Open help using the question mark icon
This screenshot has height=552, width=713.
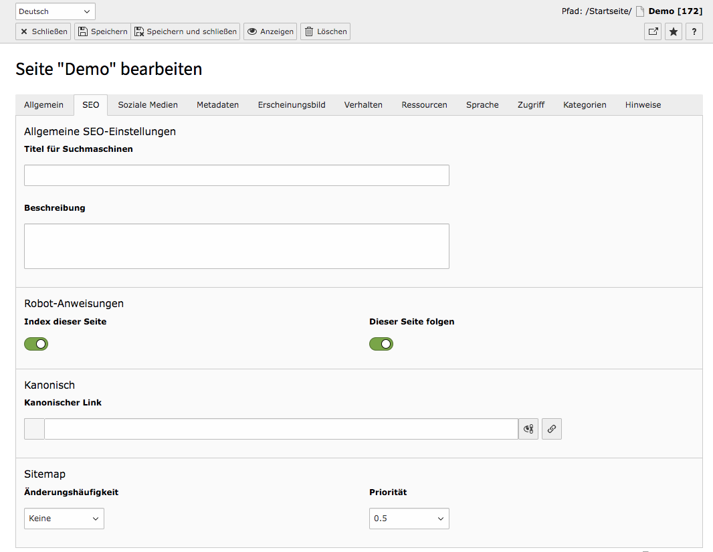[x=694, y=31]
